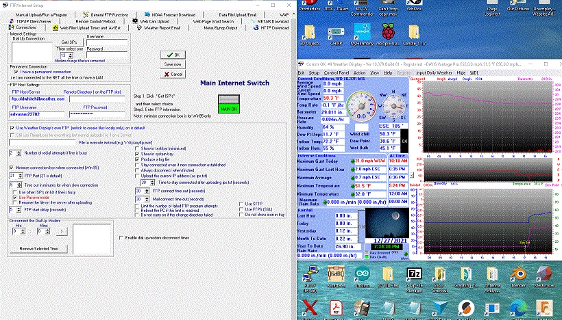Open the KG-UV Commander shortcut
This screenshot has height=320, width=562.
pos(362,8)
